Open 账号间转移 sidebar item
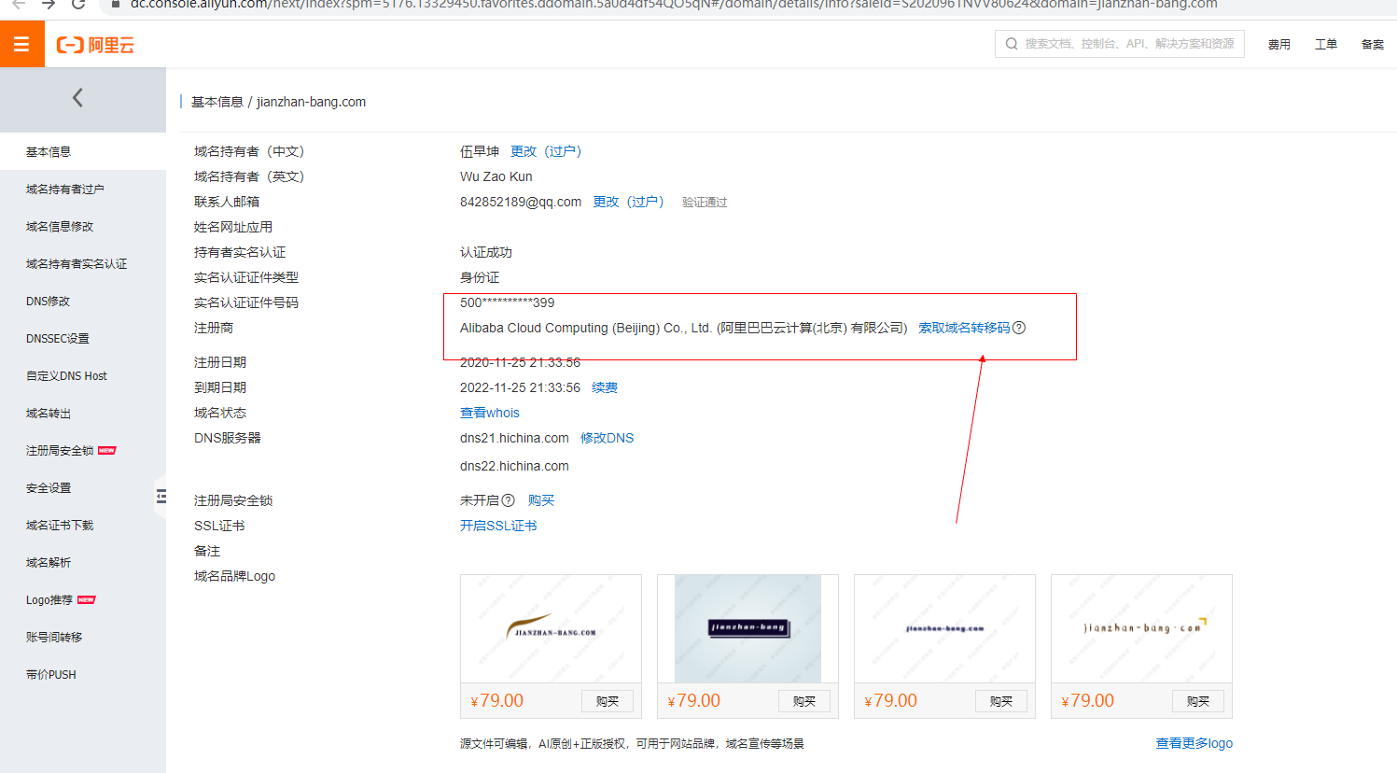 (x=83, y=637)
